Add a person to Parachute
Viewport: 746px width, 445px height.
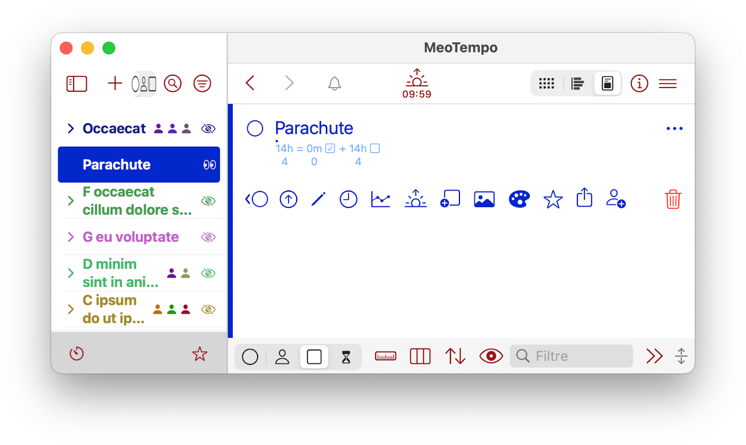coord(616,198)
